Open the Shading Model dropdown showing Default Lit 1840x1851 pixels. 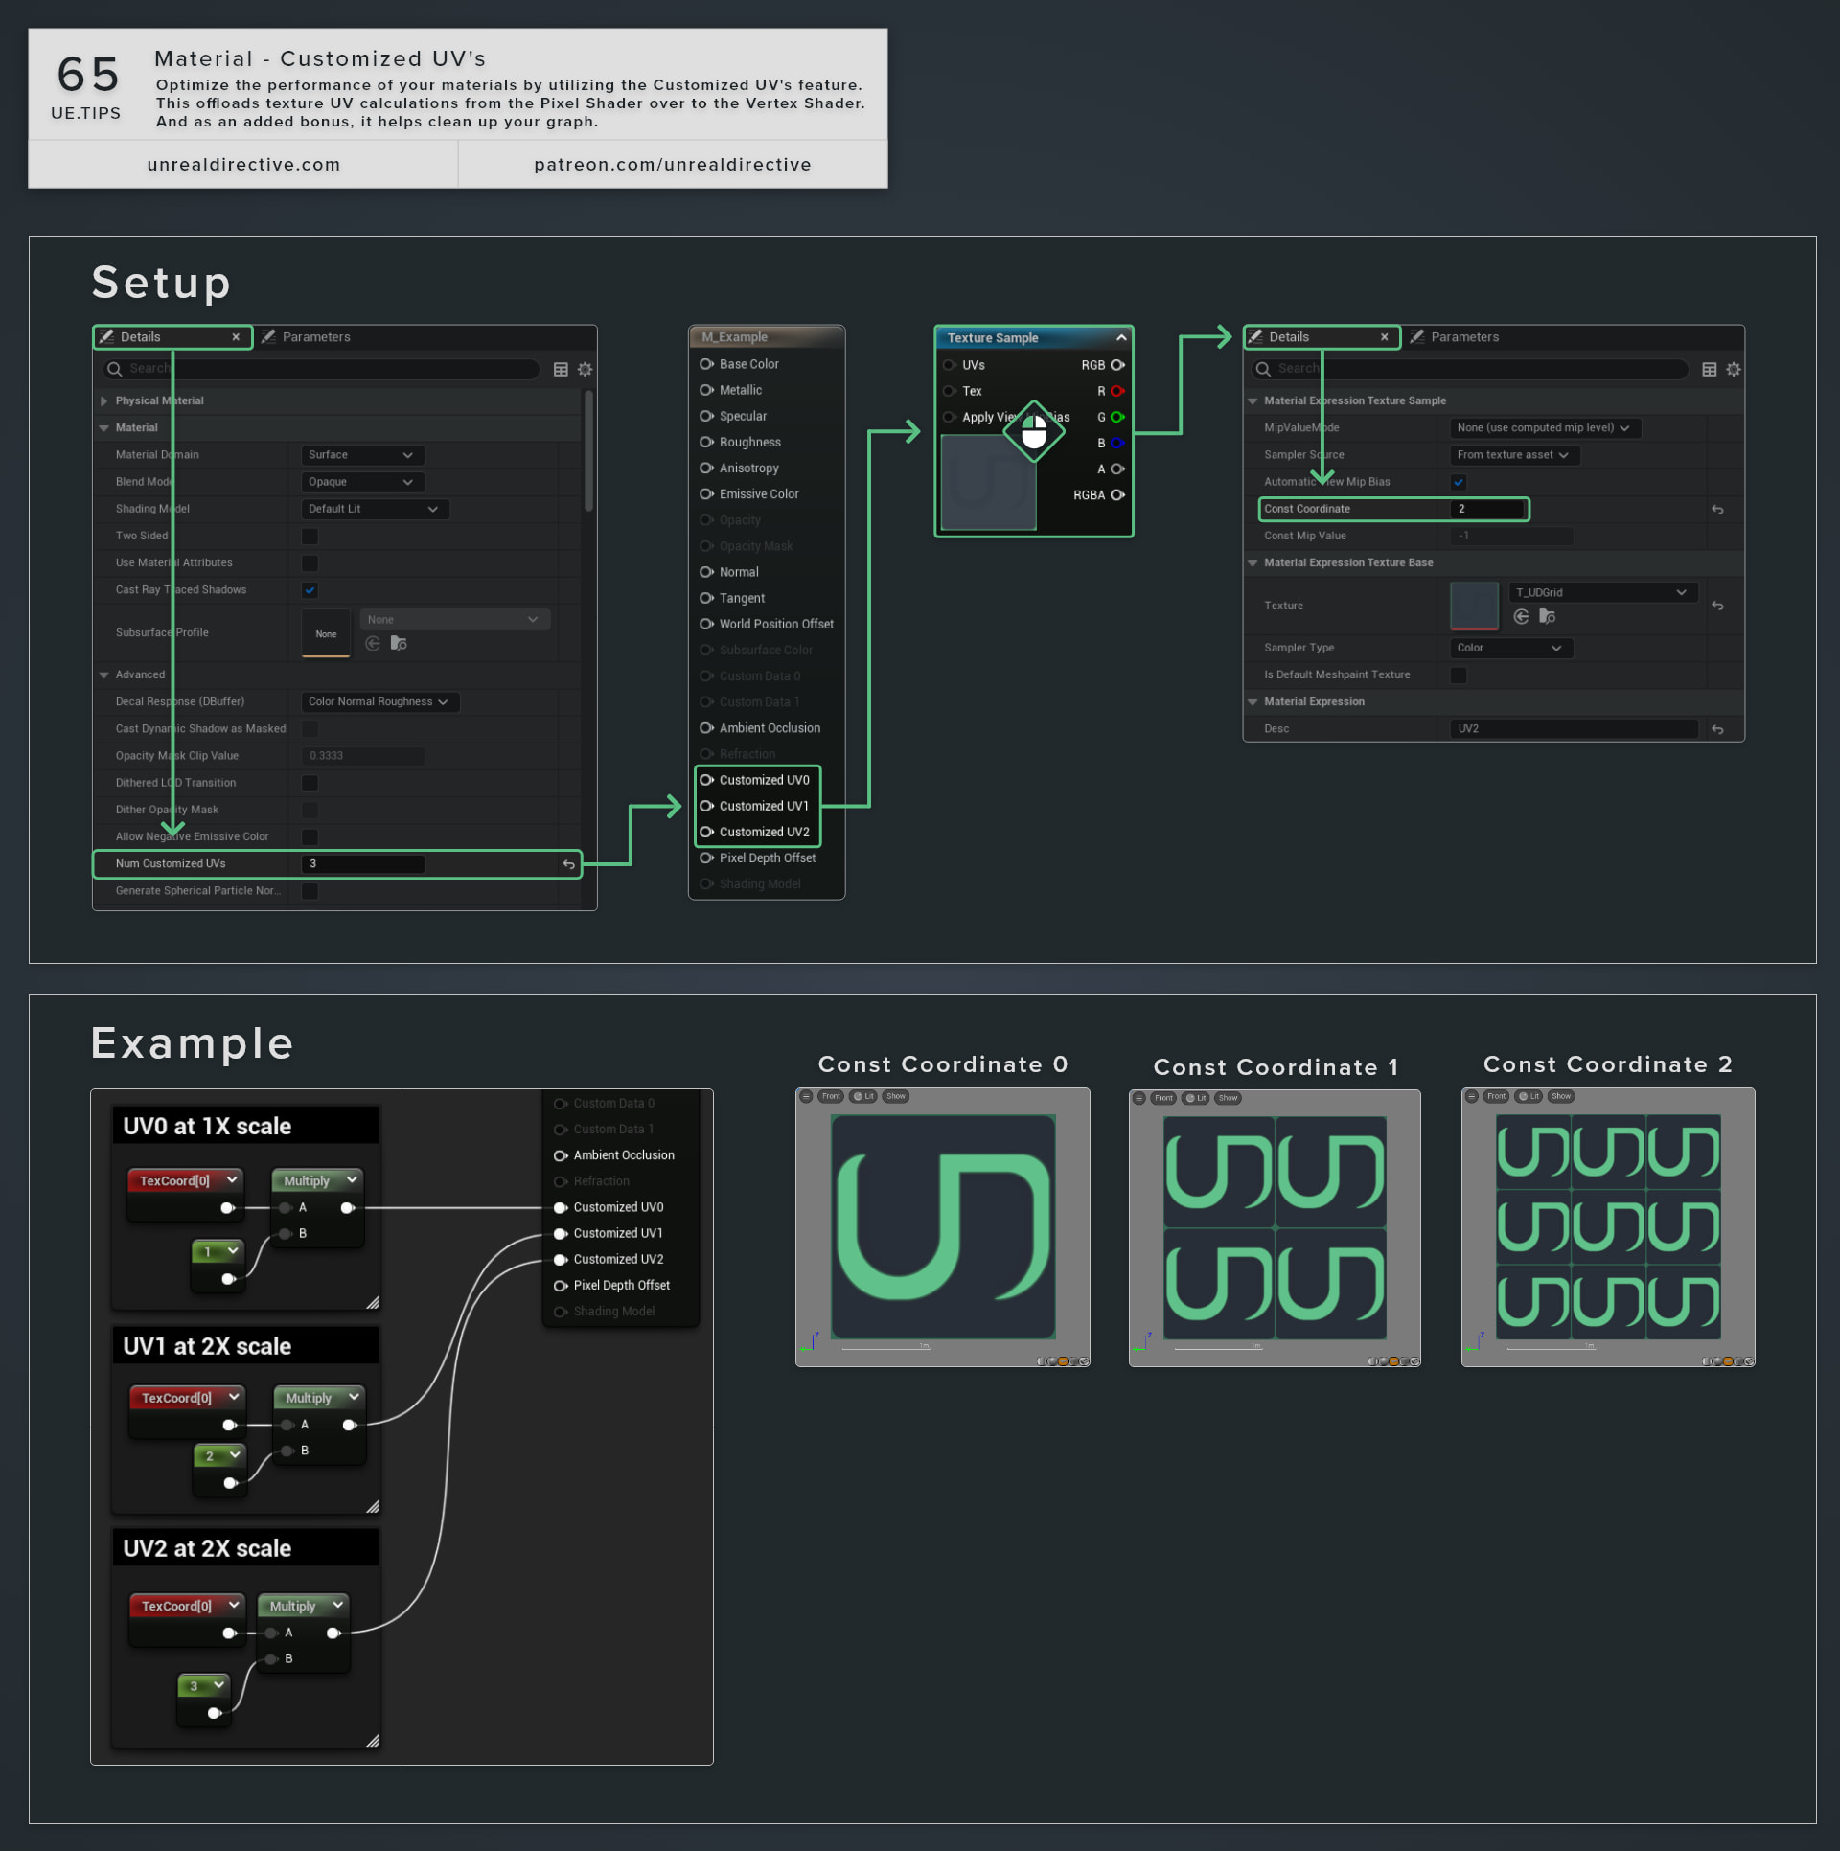pyautogui.click(x=374, y=509)
